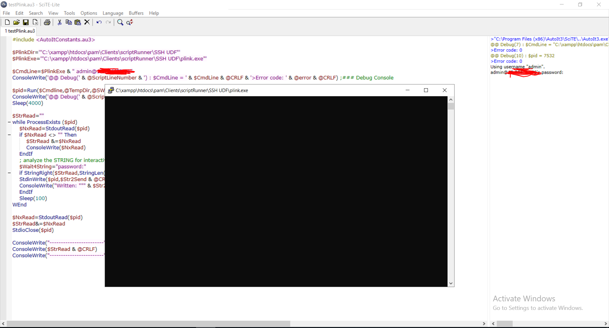
Task: Click the 'Sleep(4000)' code line
Action: point(28,103)
